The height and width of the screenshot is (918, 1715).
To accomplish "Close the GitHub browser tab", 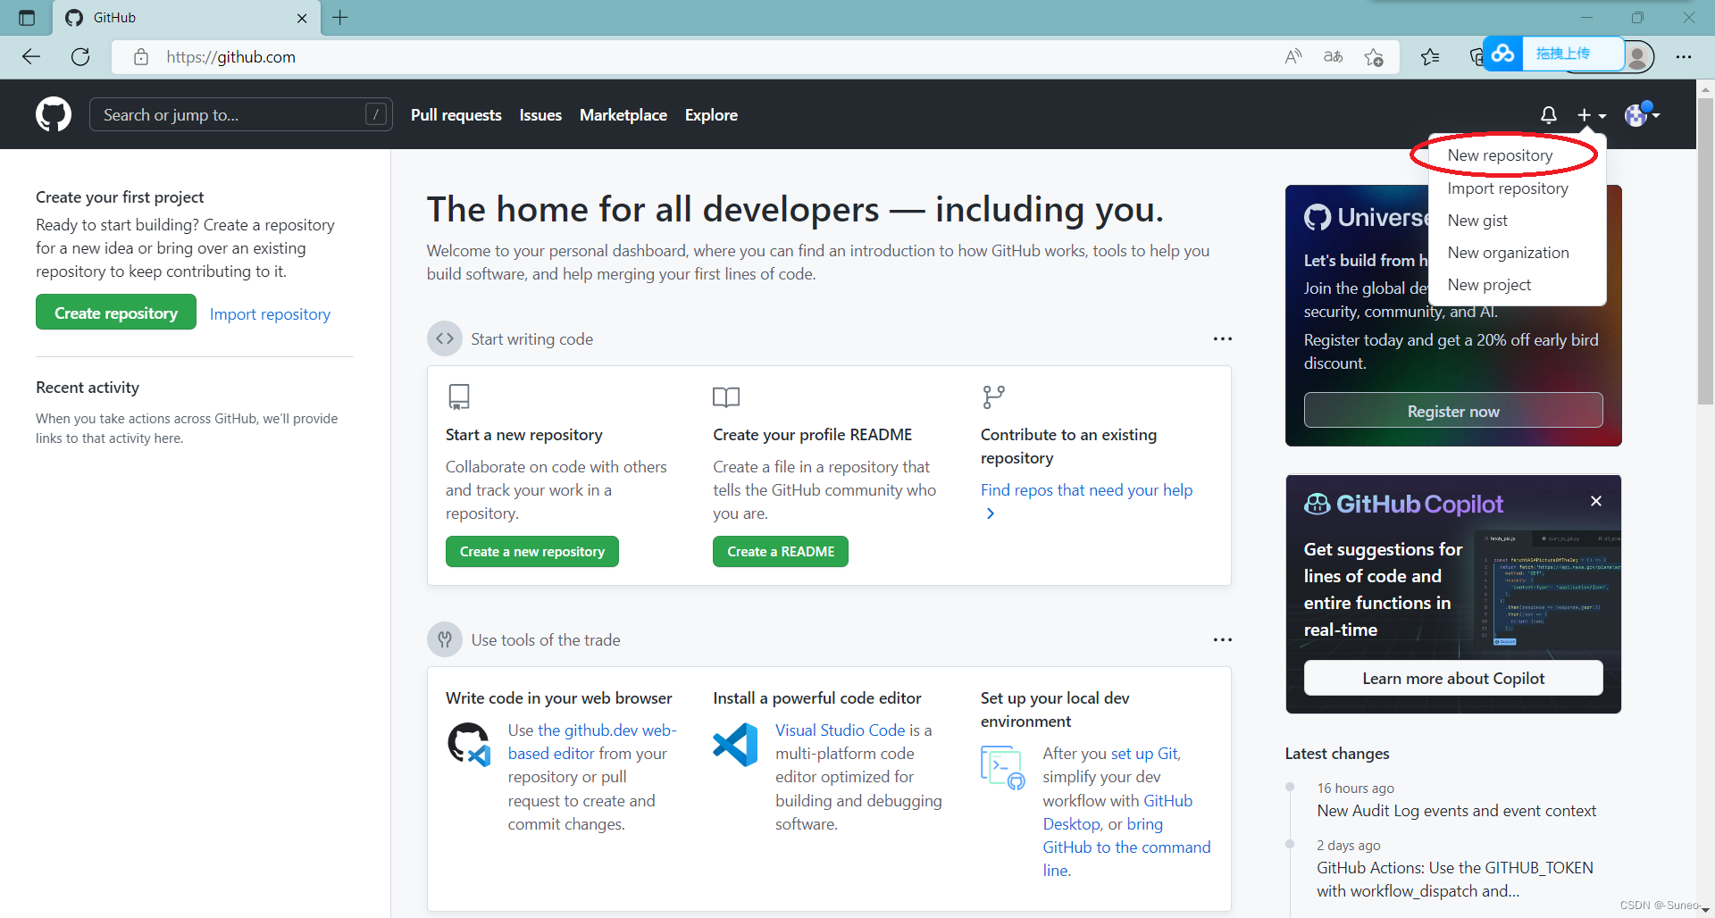I will [302, 18].
